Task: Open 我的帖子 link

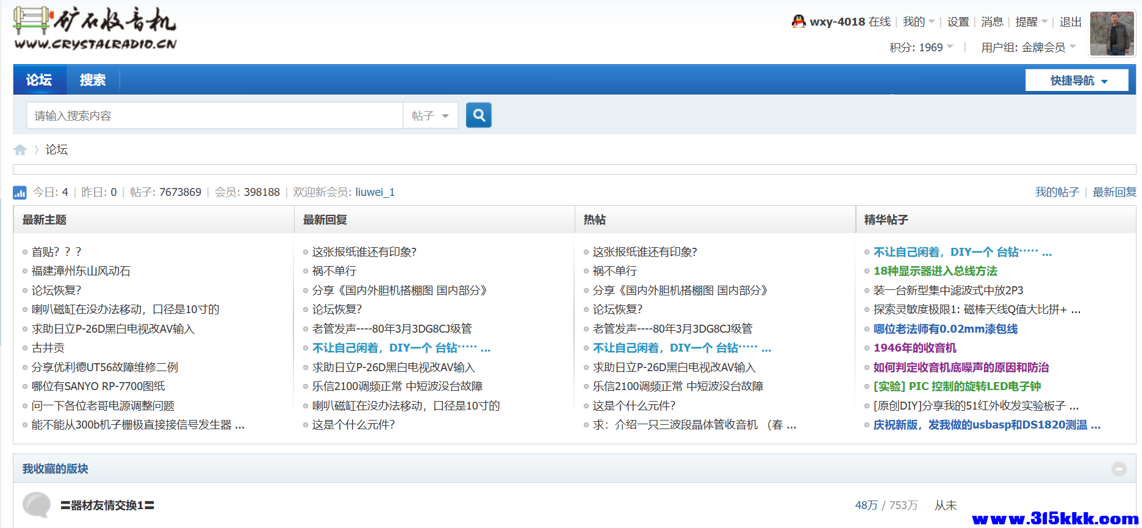Action: point(1057,192)
